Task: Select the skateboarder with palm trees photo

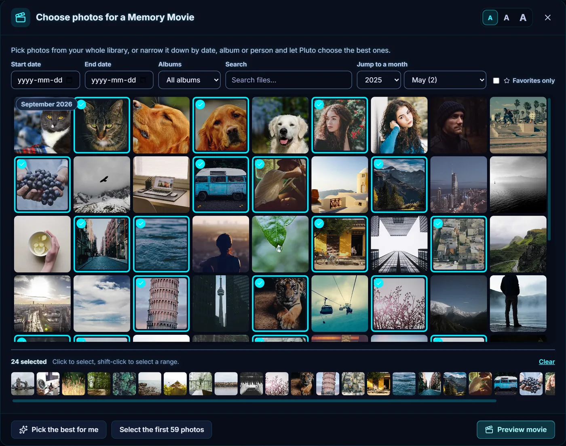Action: click(518, 125)
